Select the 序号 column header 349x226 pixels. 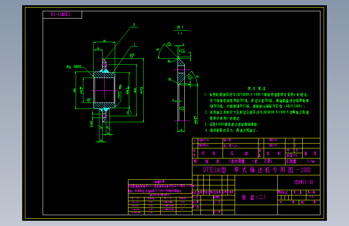pyautogui.click(x=194, y=153)
